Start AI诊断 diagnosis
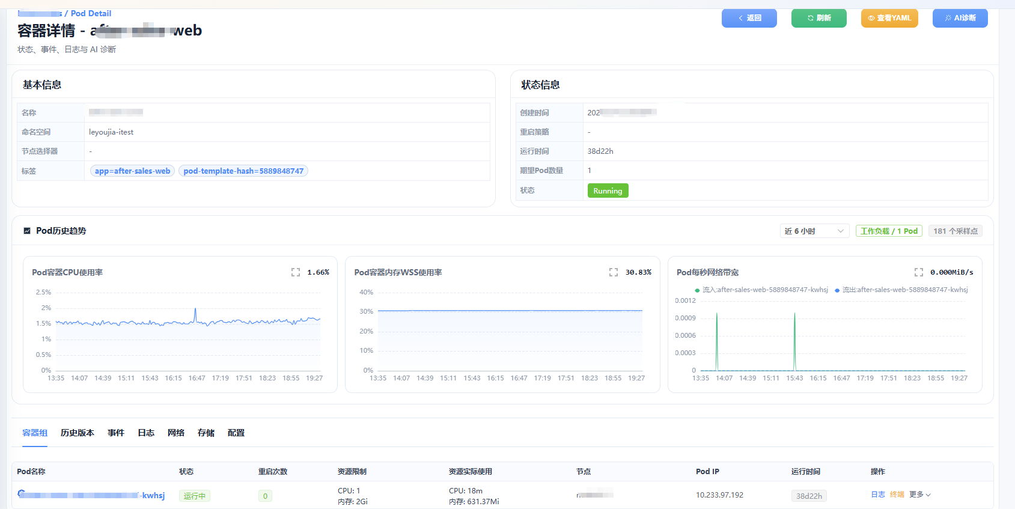The height and width of the screenshot is (509, 1015). [960, 18]
